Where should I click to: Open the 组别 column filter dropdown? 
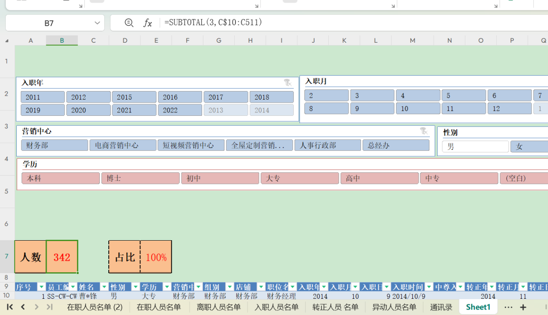[x=229, y=287]
